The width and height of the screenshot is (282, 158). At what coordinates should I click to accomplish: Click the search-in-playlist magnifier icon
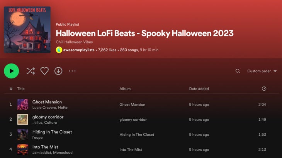(x=238, y=71)
